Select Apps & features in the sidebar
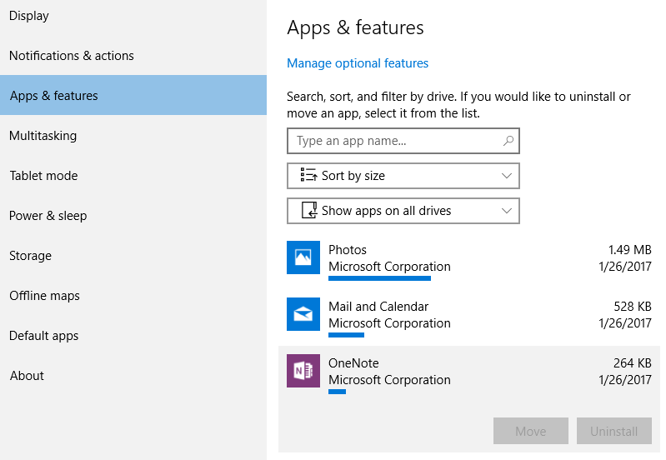Screen dimensions: 666x460 pos(133,95)
